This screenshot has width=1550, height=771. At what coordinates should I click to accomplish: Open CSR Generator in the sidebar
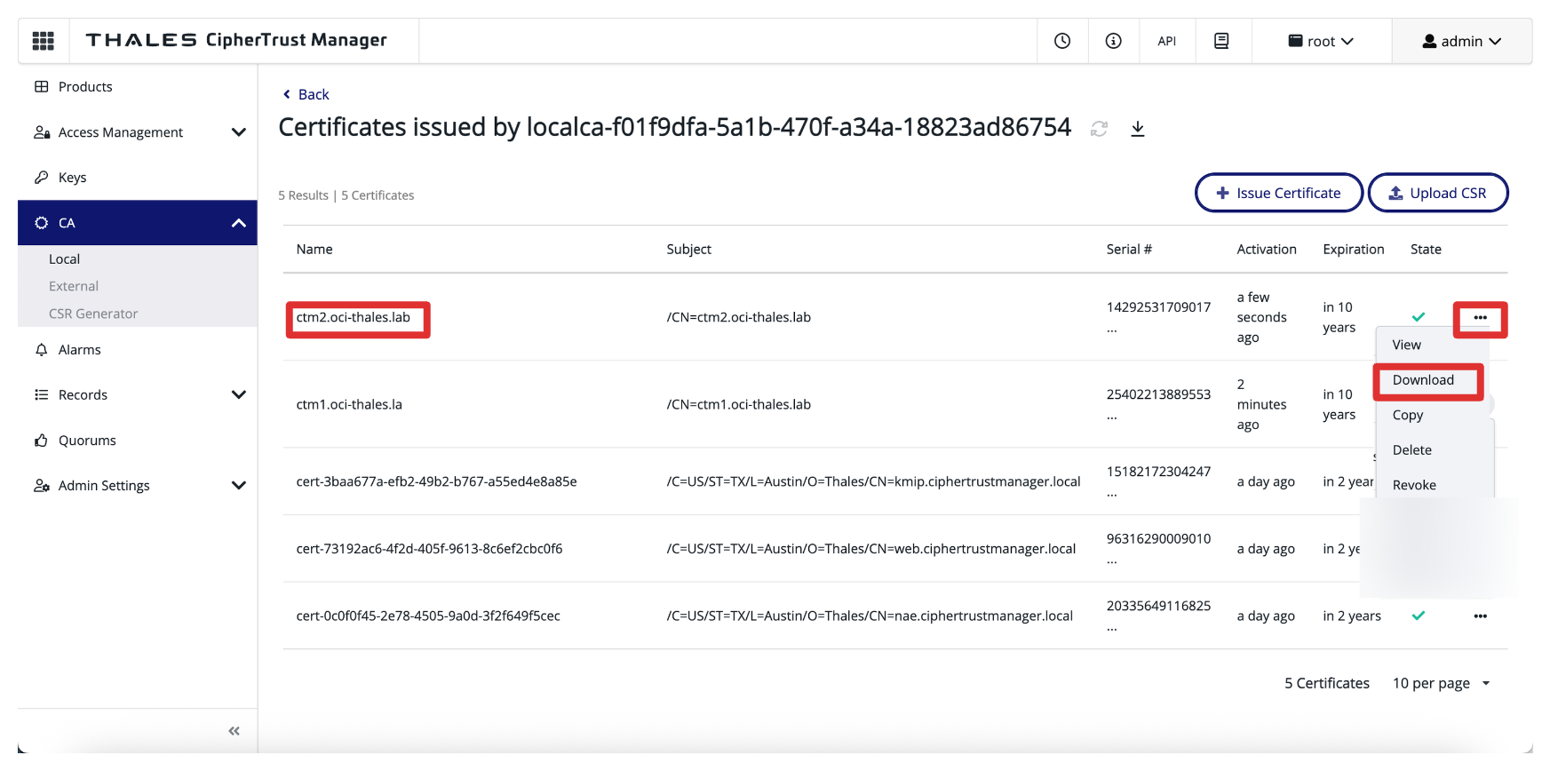[x=93, y=314]
